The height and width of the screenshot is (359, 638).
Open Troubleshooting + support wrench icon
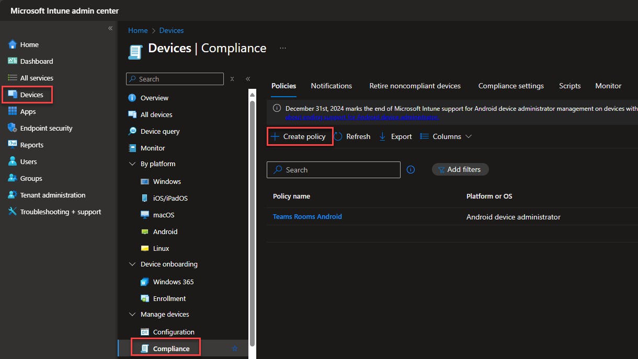point(13,212)
